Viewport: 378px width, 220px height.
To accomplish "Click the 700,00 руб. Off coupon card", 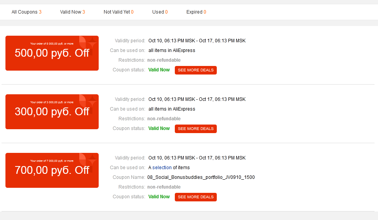I will (52, 170).
